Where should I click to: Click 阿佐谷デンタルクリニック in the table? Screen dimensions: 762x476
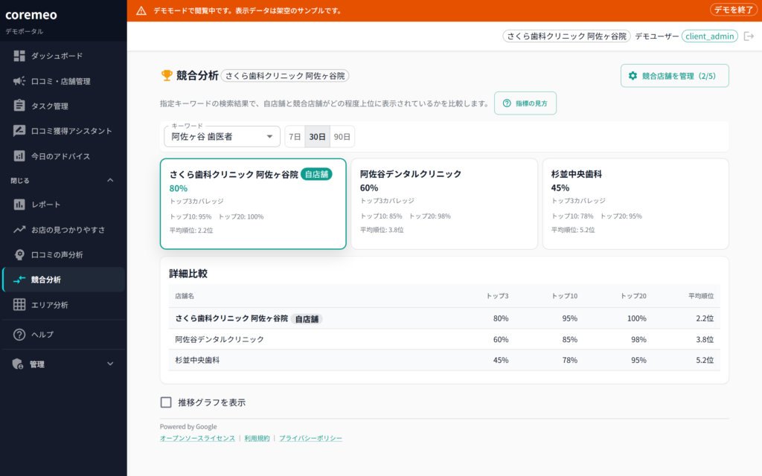click(220, 339)
